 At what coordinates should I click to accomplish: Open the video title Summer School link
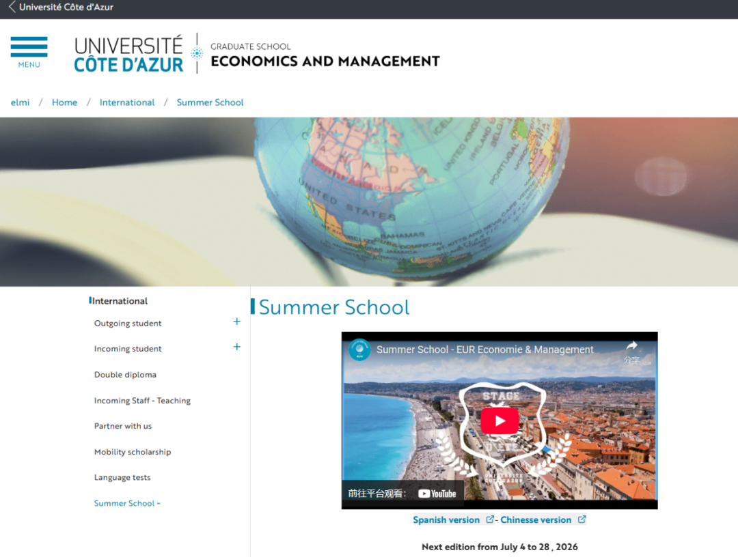484,349
